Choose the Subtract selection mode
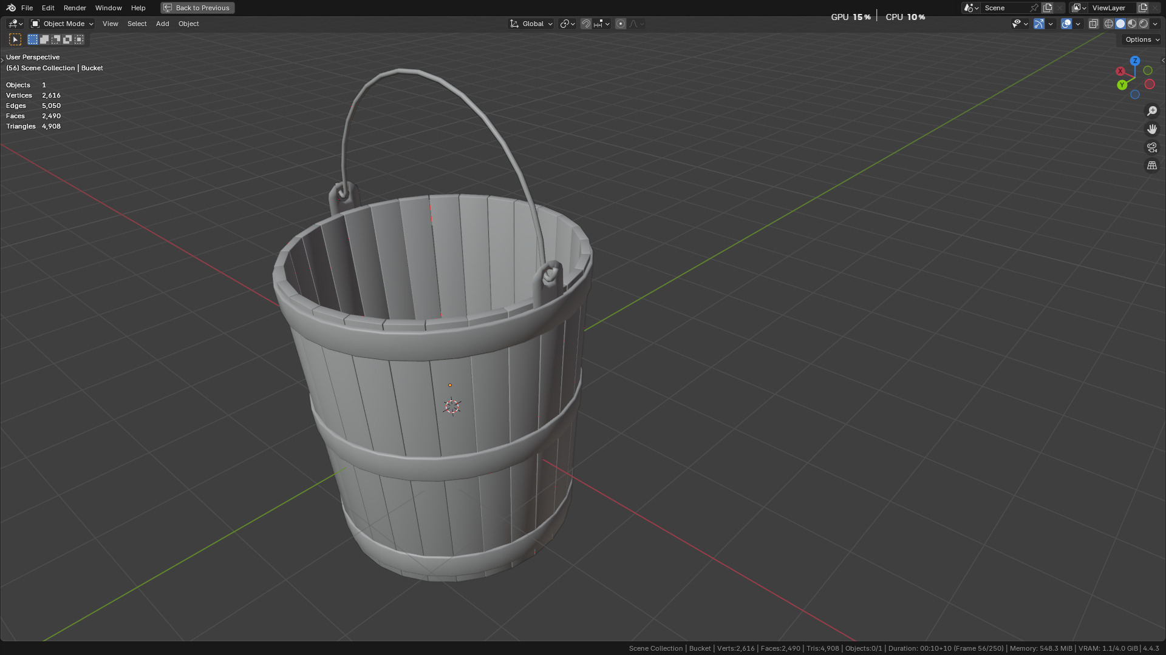This screenshot has height=655, width=1166. point(56,39)
